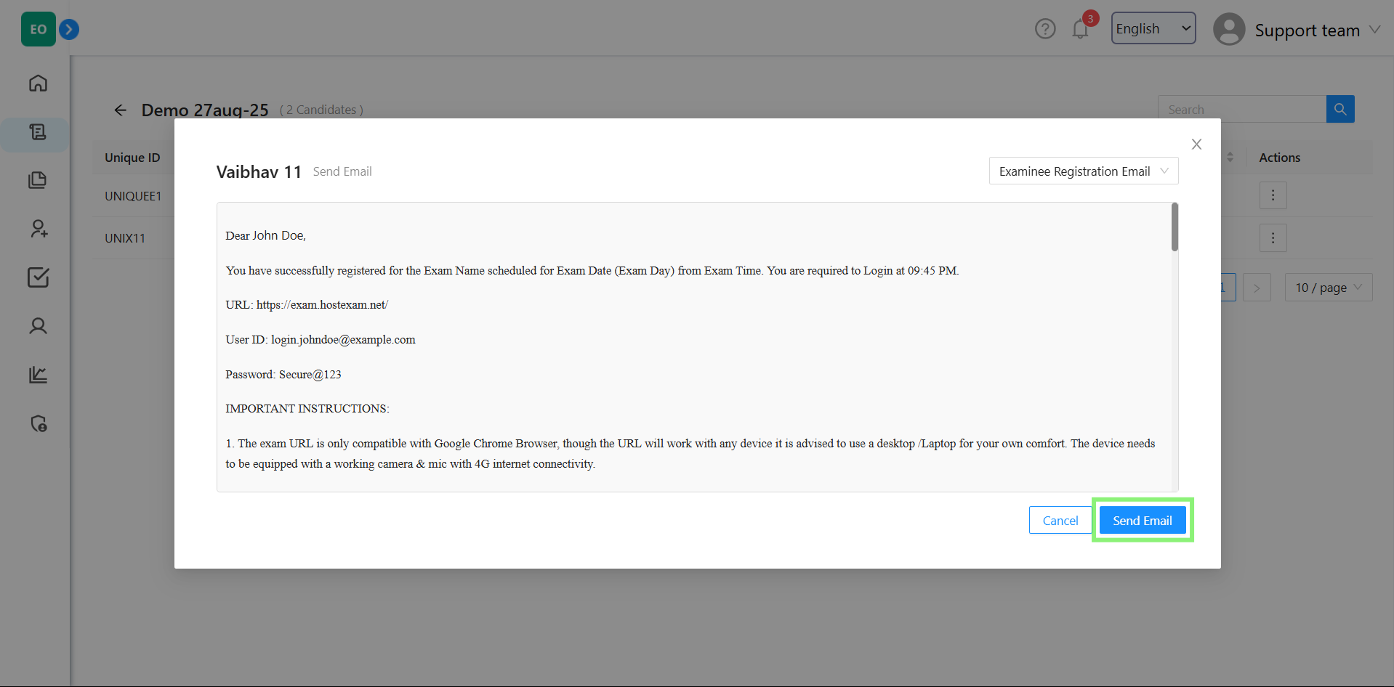Cancel the email dialog
1394x687 pixels.
tap(1060, 520)
